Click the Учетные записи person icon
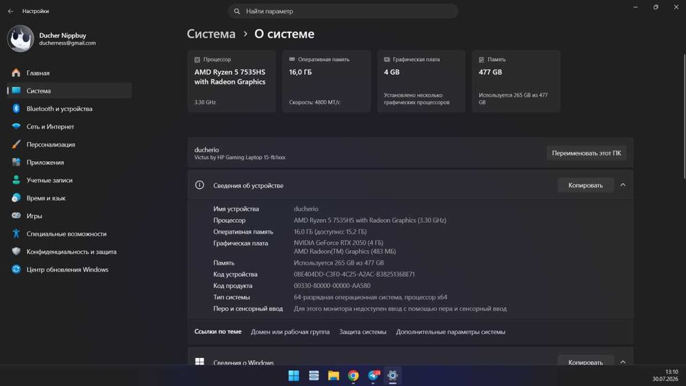 point(16,180)
